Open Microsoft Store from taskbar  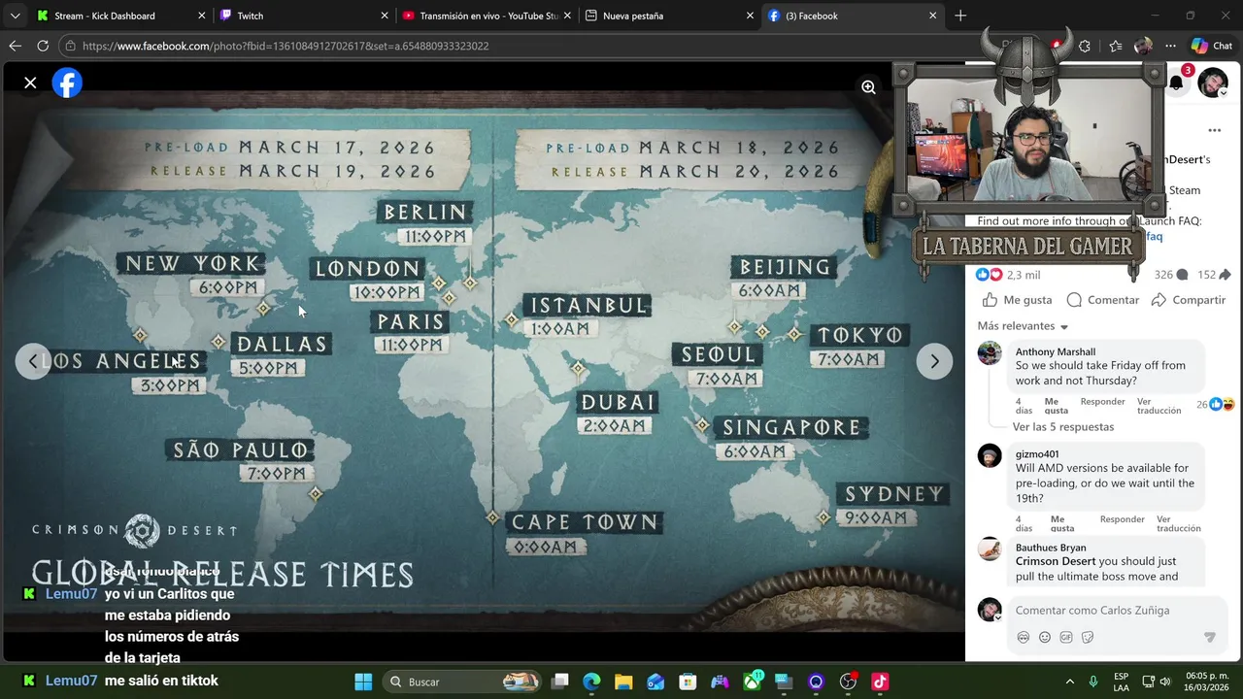688,682
